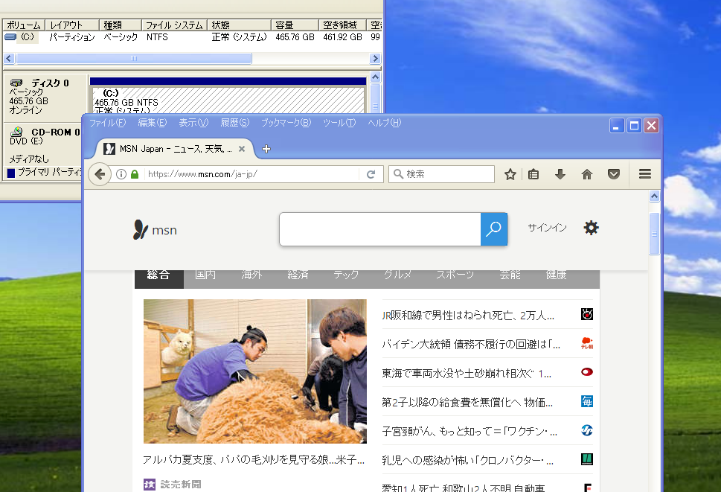Open MSN settings gear icon
The height and width of the screenshot is (492, 721).
tap(591, 228)
